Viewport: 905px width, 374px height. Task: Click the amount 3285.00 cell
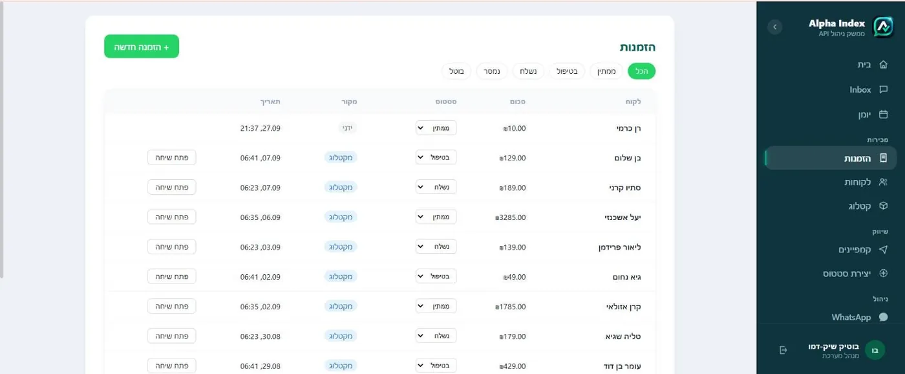(x=511, y=217)
